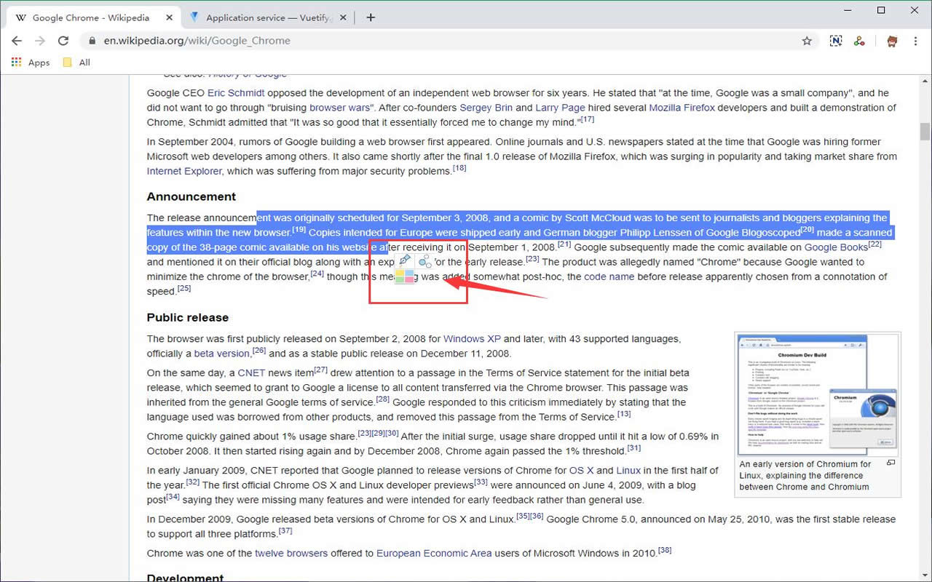Follow the CNET link
932x582 pixels.
252,372
